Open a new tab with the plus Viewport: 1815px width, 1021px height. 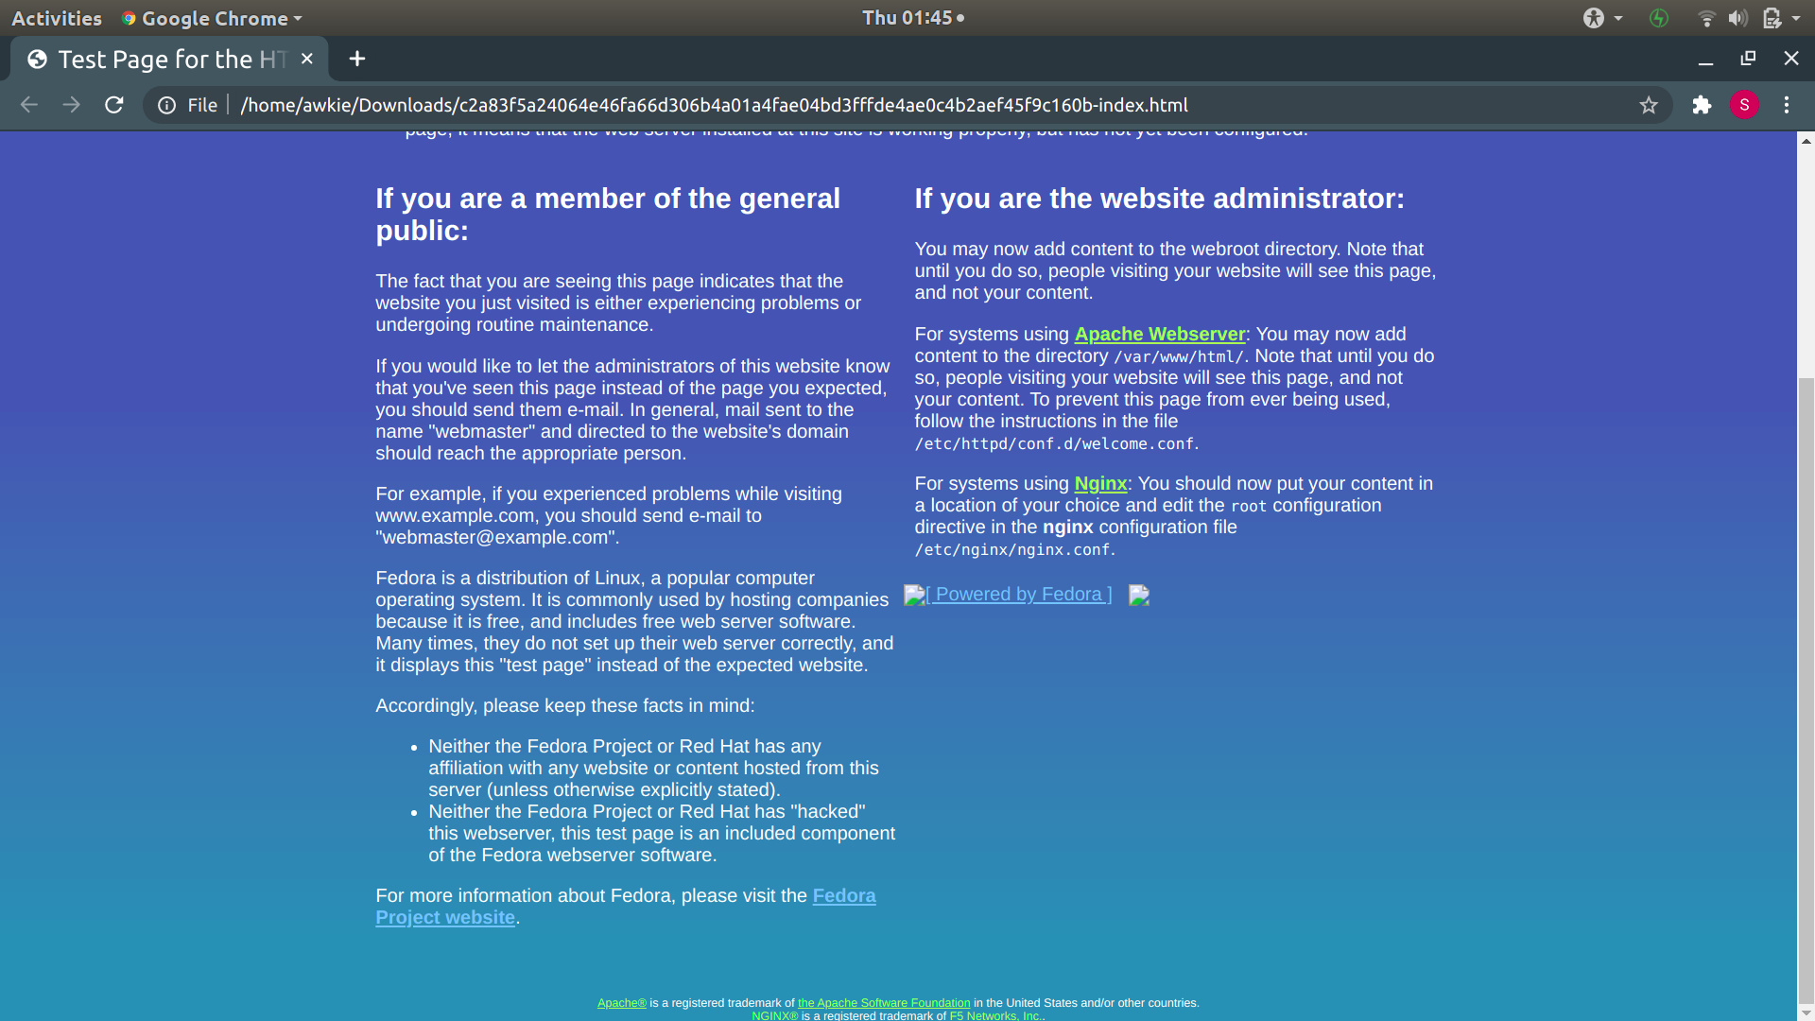tap(356, 59)
